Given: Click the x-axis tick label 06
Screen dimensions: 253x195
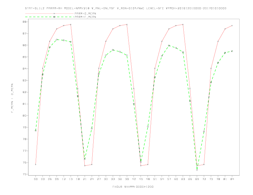Looking at the screenshot, I should point(50,179).
